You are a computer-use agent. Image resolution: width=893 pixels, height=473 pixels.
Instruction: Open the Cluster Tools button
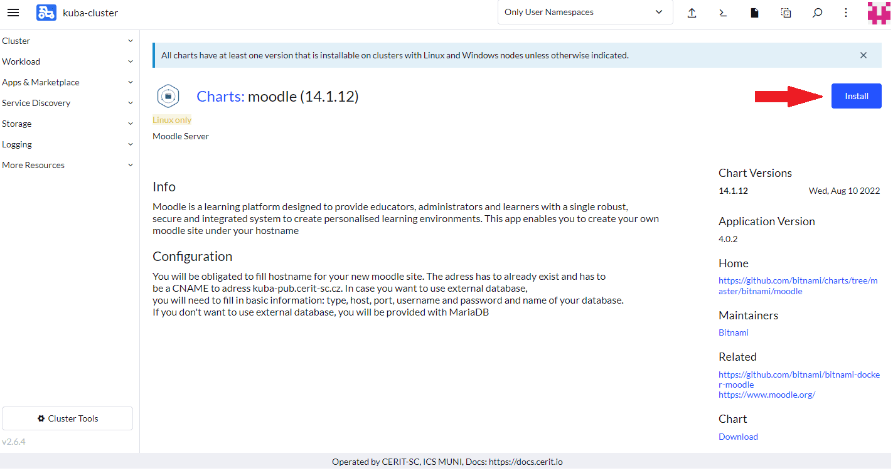(68, 418)
